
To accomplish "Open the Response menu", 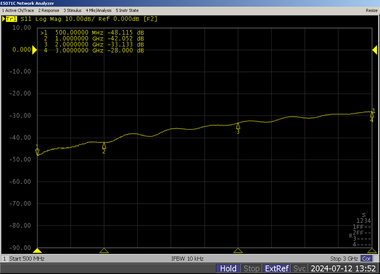I will [49, 10].
